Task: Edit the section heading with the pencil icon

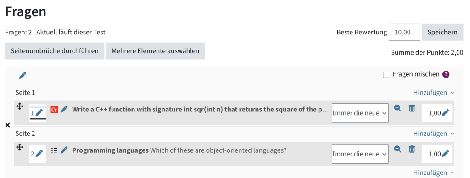Action: tap(23, 76)
